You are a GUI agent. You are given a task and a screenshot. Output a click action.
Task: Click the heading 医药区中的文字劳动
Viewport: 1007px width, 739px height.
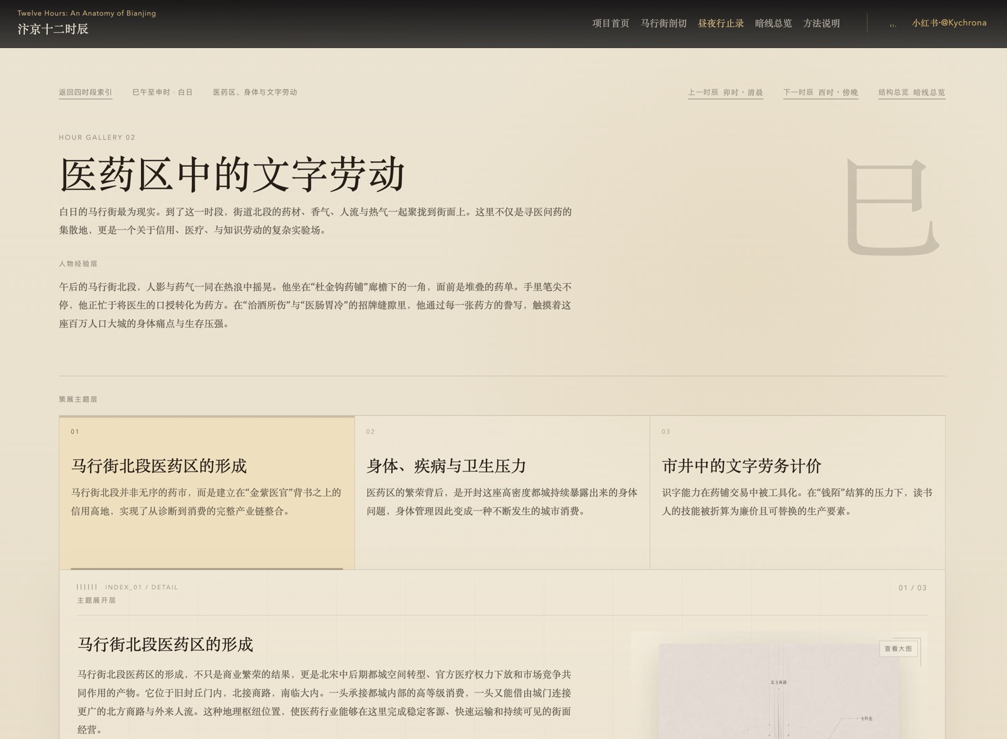[232, 174]
